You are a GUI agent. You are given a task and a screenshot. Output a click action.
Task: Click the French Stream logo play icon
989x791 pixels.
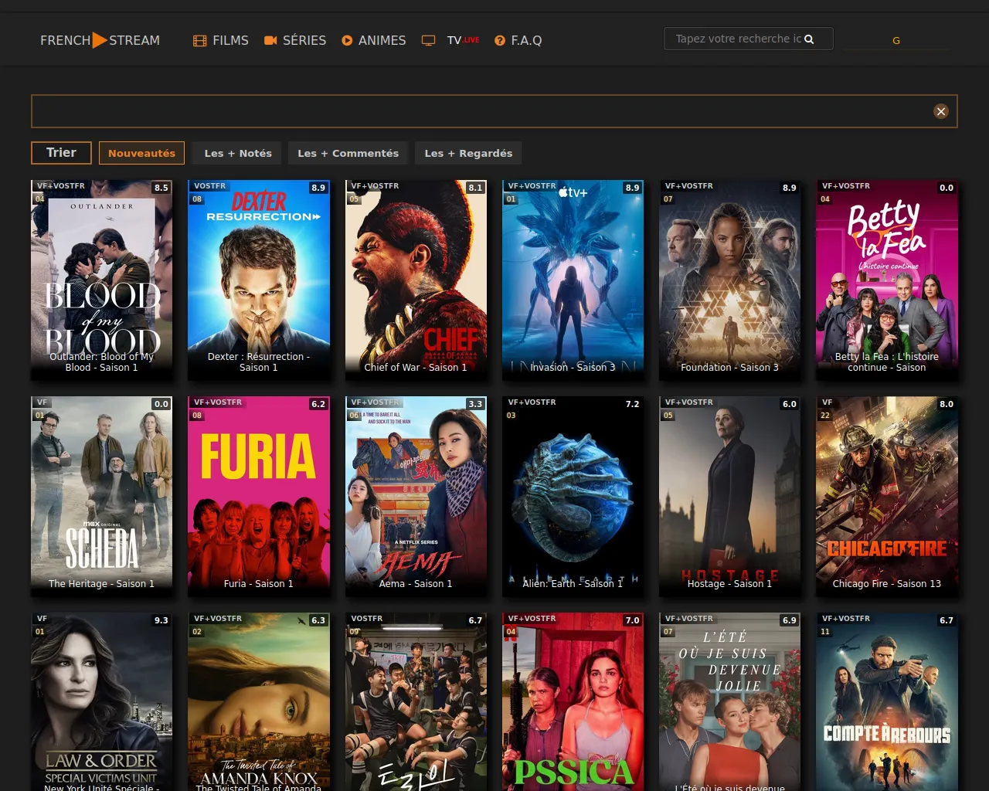tap(100, 40)
